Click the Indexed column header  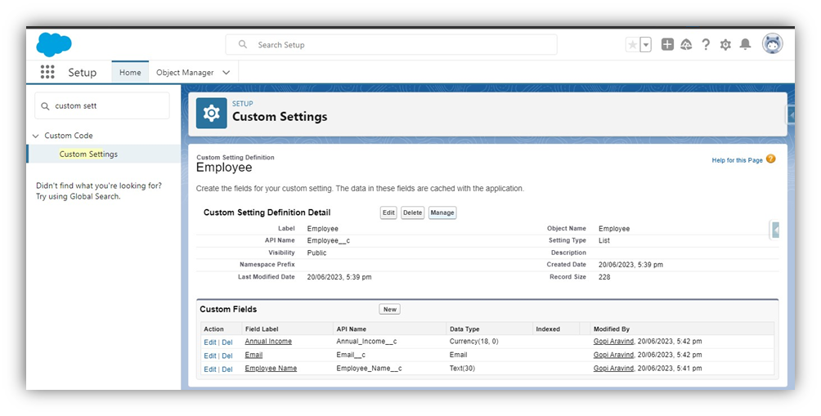[548, 329]
